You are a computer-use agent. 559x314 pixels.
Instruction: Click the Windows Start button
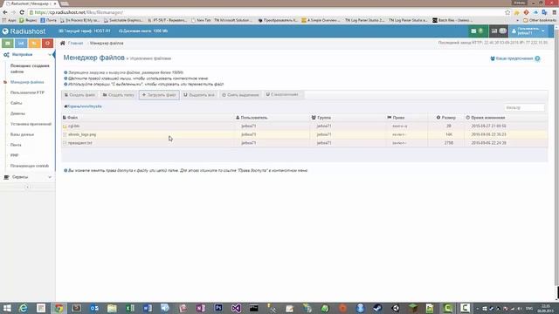coord(7,308)
